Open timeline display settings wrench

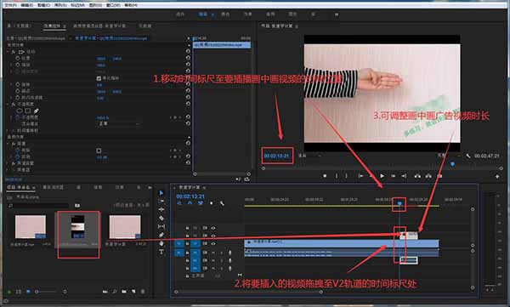click(x=222, y=203)
